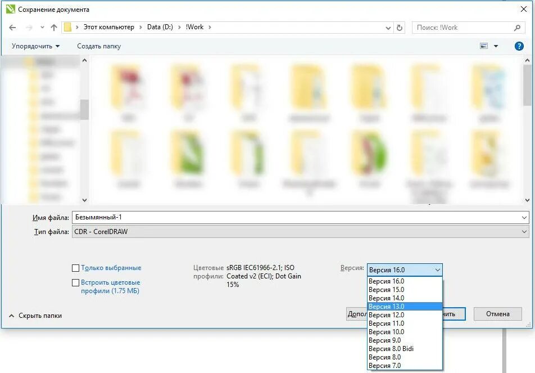Click file list scrollbar down arrow
535x373 pixels.
tap(528, 200)
